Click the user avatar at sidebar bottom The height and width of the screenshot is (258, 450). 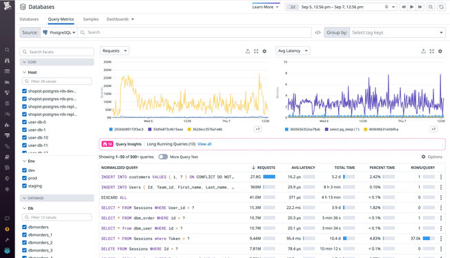7,250
